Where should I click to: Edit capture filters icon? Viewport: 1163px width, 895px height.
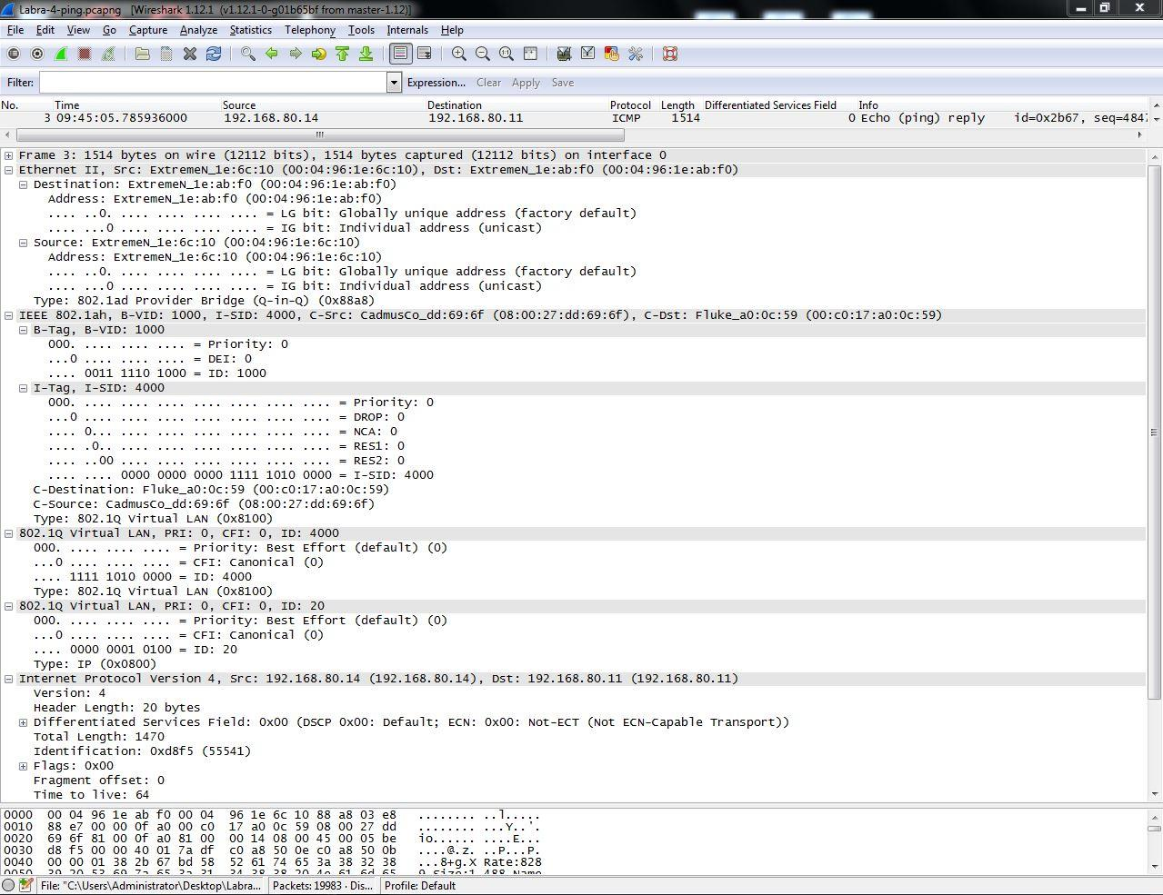(x=564, y=54)
